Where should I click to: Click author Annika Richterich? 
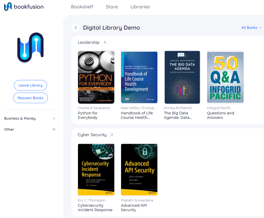pos(178,108)
